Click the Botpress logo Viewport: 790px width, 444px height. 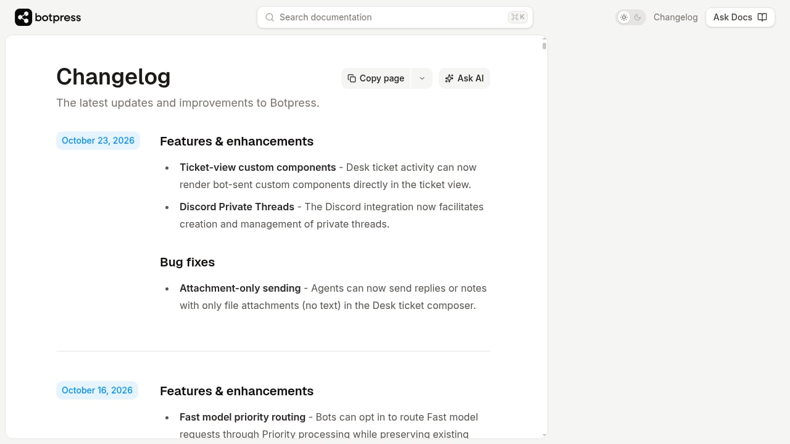click(x=48, y=17)
